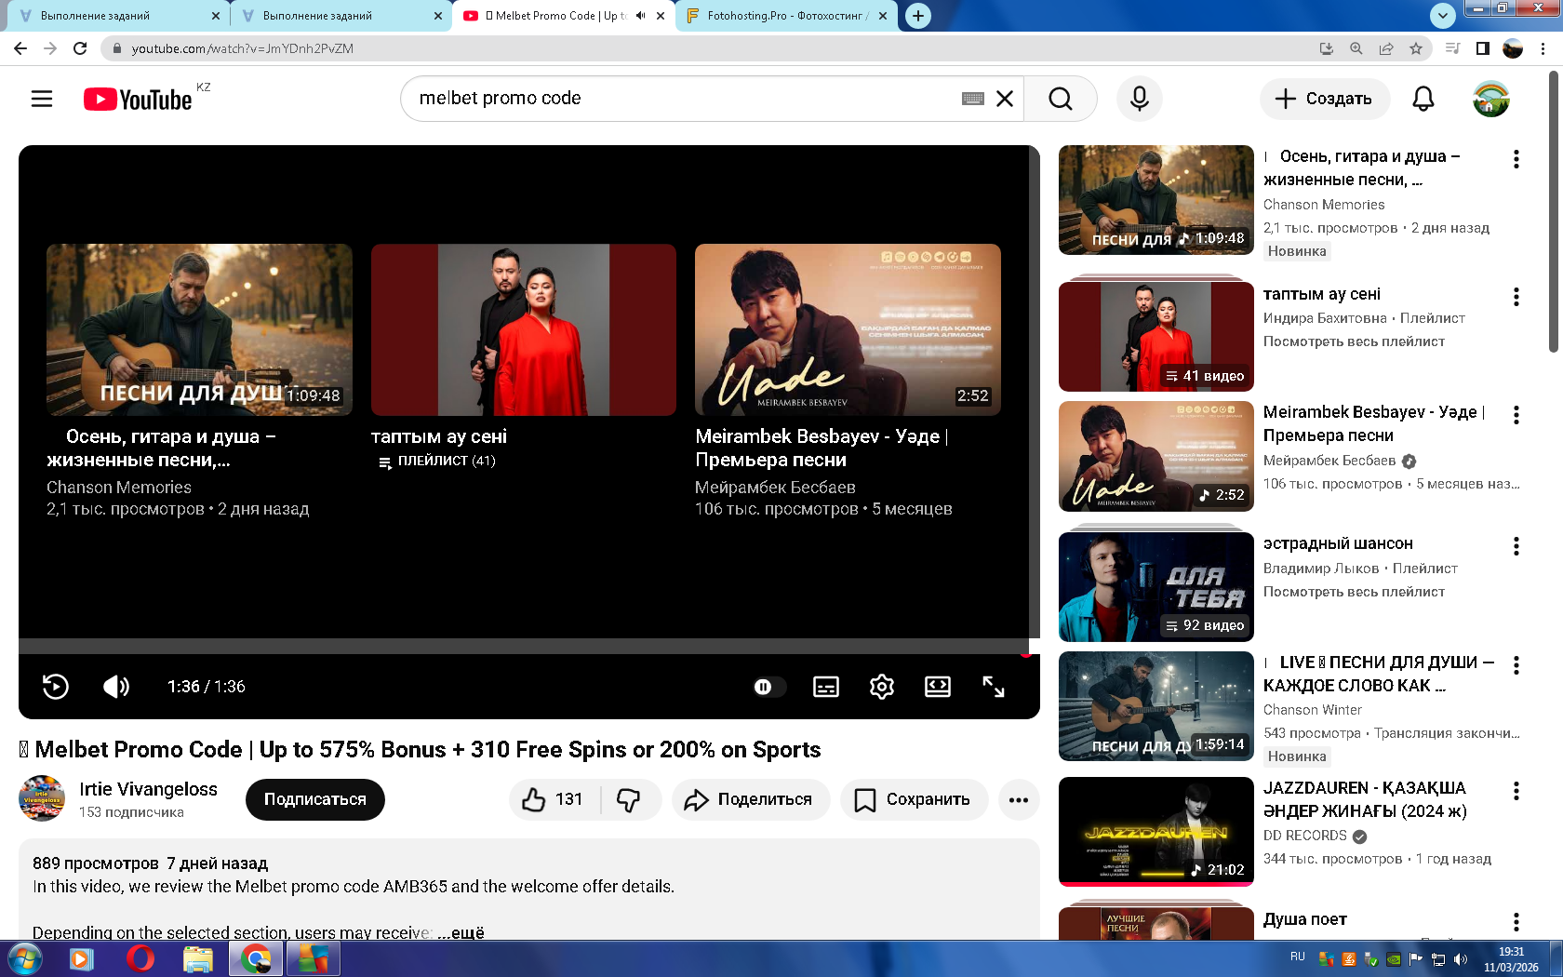Replay the video
This screenshot has height=977, width=1563.
pos(56,687)
